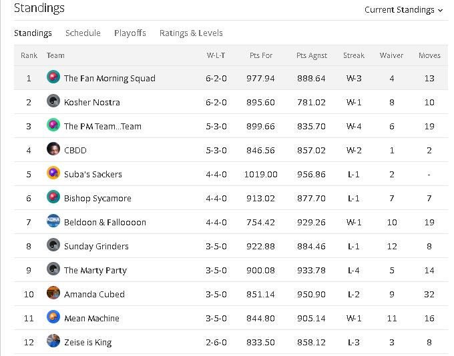Switch to the Schedule tab
Viewport: 454px width, 356px height.
[83, 33]
